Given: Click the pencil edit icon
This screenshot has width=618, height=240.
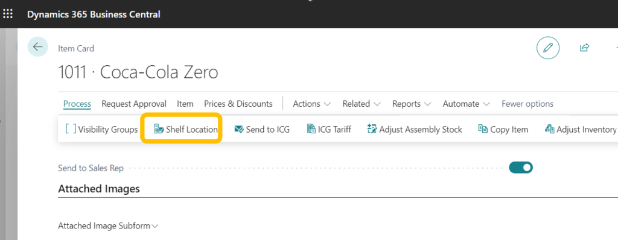Looking at the screenshot, I should (x=548, y=48).
